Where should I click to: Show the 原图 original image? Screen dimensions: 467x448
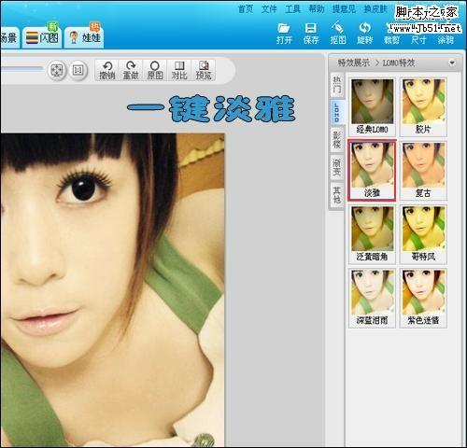click(x=155, y=70)
